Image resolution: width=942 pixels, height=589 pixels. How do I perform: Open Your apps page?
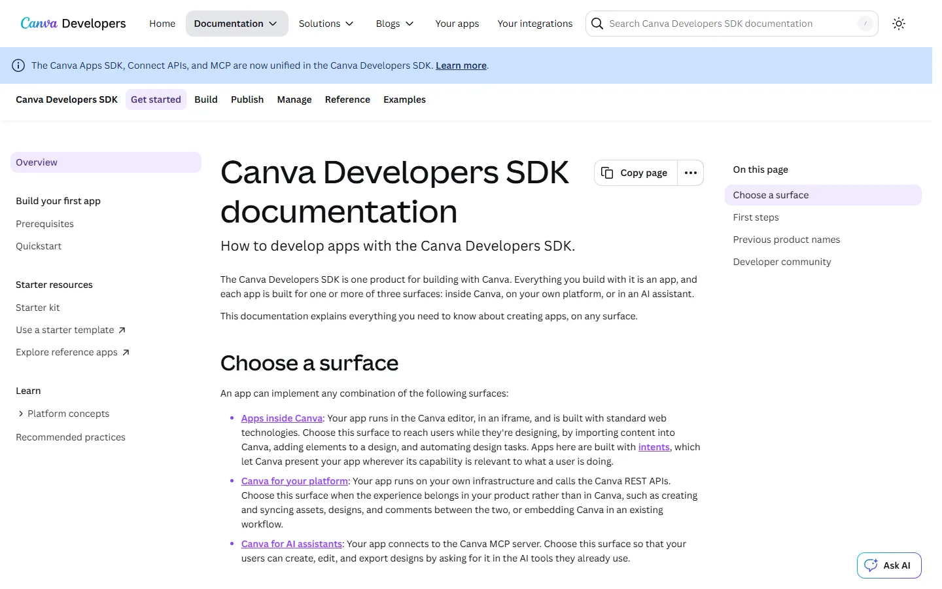click(457, 24)
